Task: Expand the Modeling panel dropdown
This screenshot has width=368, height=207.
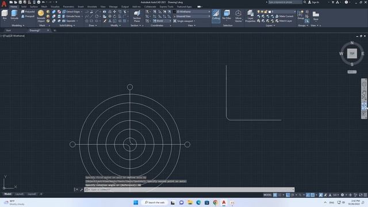Action: (x=18, y=25)
